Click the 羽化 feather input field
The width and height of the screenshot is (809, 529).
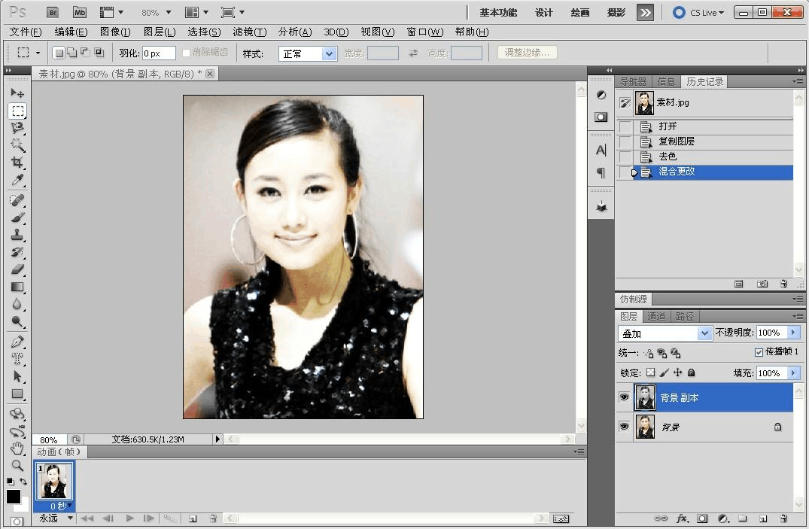159,53
